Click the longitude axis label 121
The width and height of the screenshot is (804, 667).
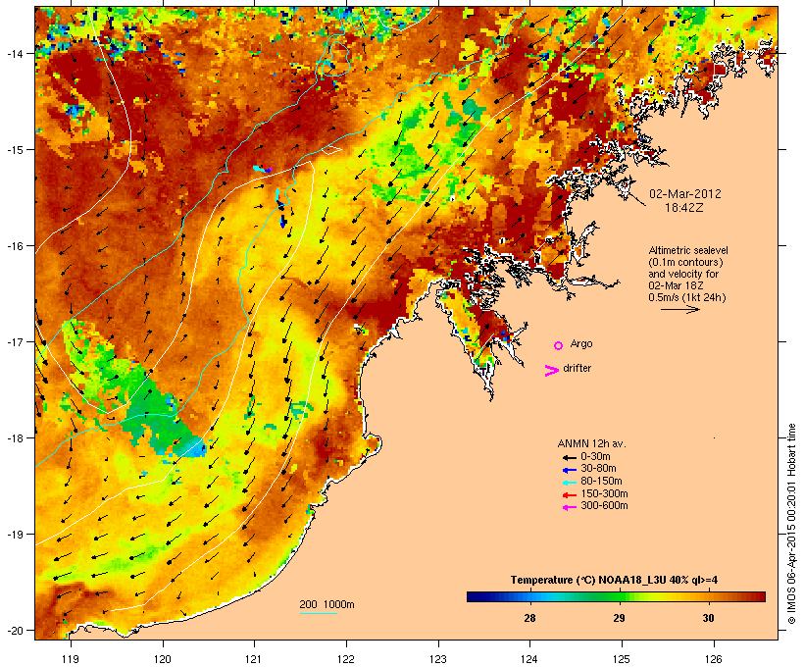[x=254, y=659]
